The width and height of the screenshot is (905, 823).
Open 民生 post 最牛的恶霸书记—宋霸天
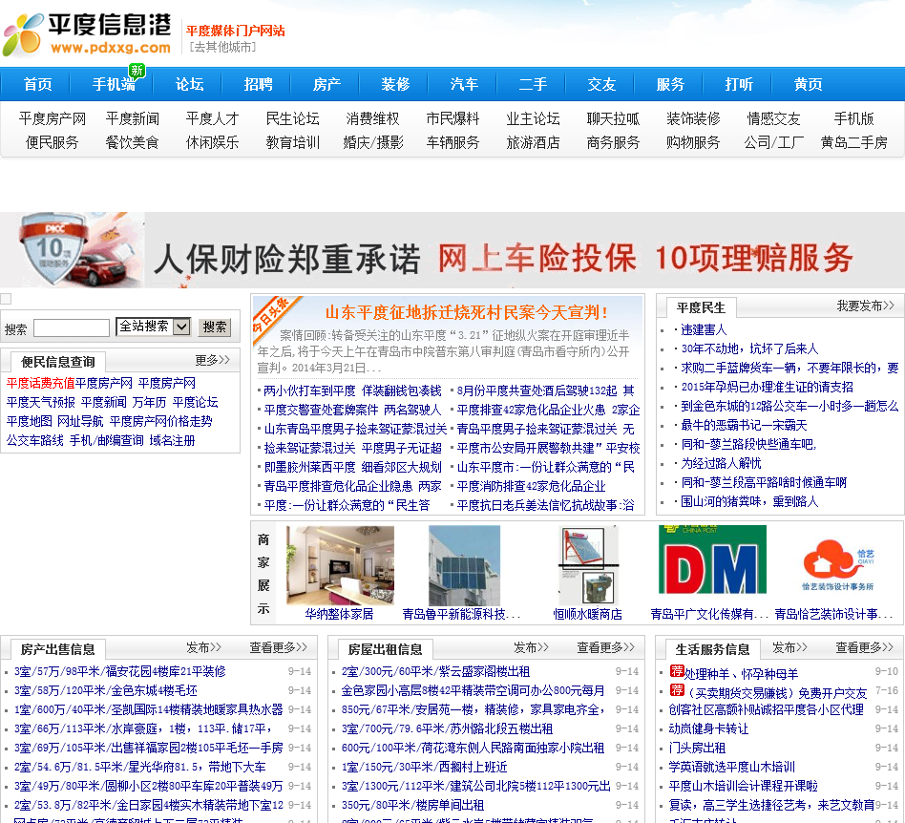tap(744, 426)
